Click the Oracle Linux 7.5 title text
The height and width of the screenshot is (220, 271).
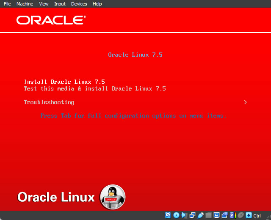tap(135, 55)
